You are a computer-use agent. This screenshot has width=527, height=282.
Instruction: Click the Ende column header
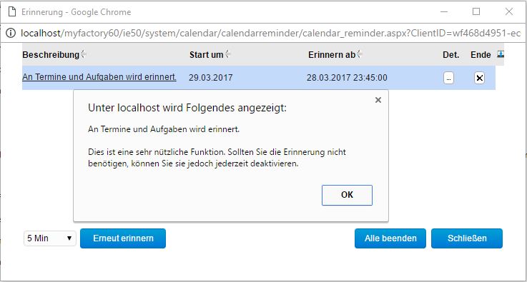[481, 55]
